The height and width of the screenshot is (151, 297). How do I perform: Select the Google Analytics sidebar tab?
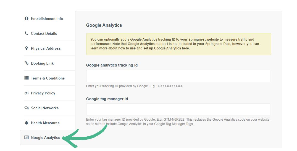[45, 137]
